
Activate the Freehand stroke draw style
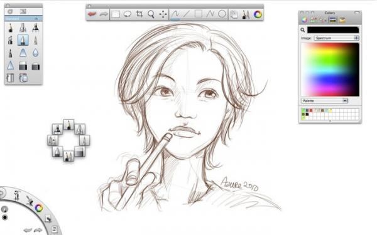pyautogui.click(x=175, y=14)
